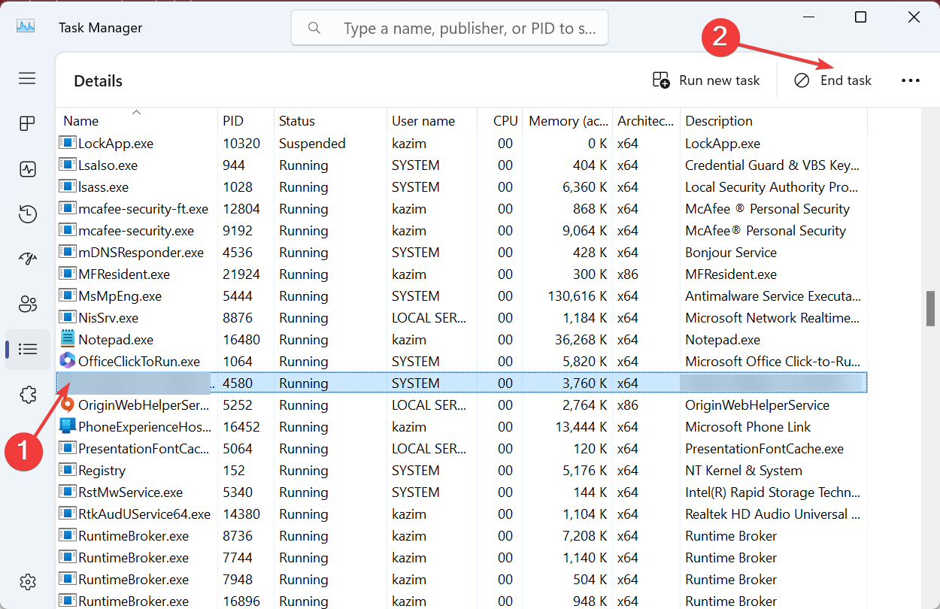Maximize the Task Manager window

tap(861, 17)
